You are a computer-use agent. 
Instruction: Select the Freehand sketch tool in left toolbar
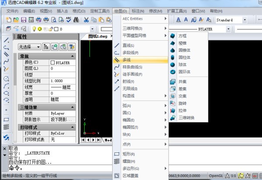(x=7, y=69)
